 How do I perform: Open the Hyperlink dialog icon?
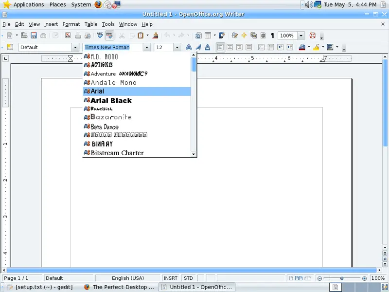198,36
